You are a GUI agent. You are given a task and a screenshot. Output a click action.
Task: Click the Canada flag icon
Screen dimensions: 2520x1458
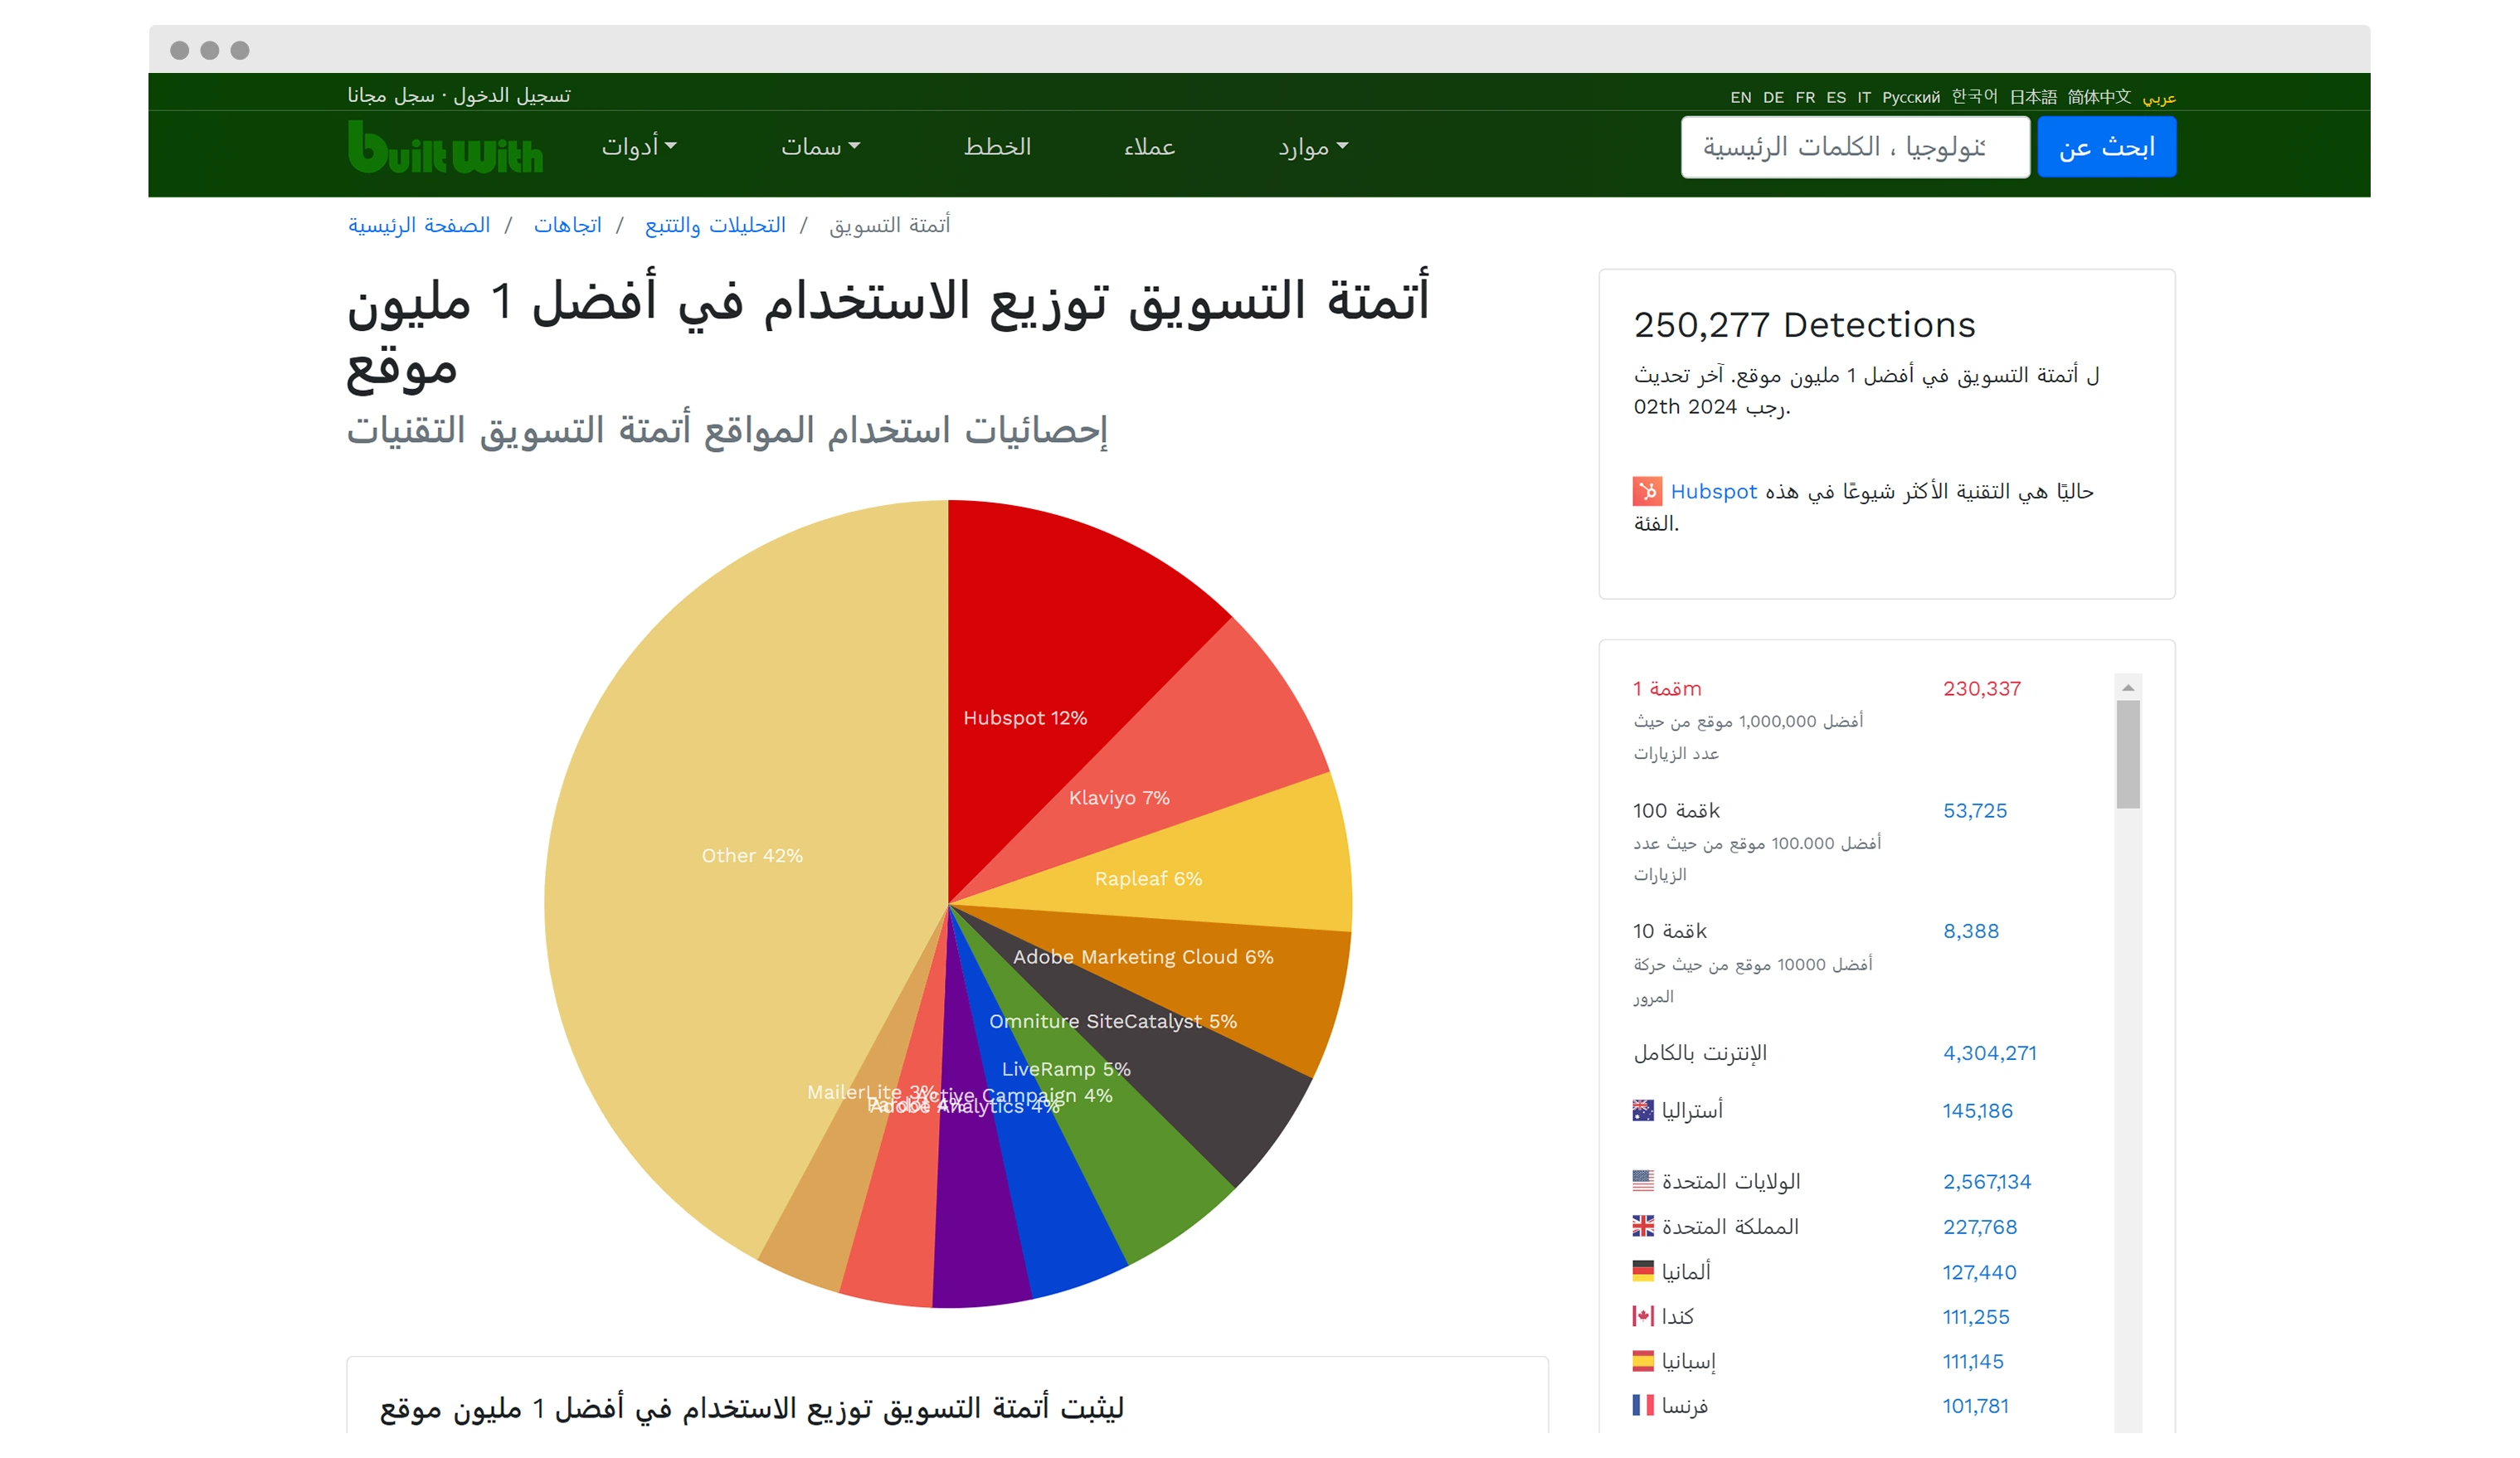[1643, 1316]
